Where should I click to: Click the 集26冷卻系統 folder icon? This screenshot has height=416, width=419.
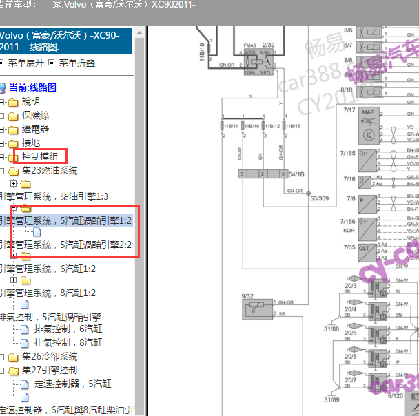click(x=13, y=357)
